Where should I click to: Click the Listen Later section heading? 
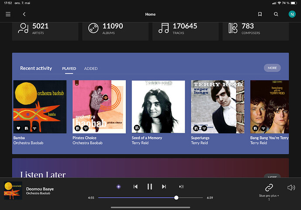coord(43,174)
